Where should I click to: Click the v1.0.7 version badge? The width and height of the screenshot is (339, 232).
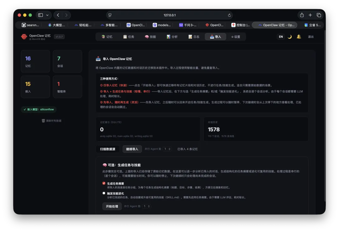(59, 37)
